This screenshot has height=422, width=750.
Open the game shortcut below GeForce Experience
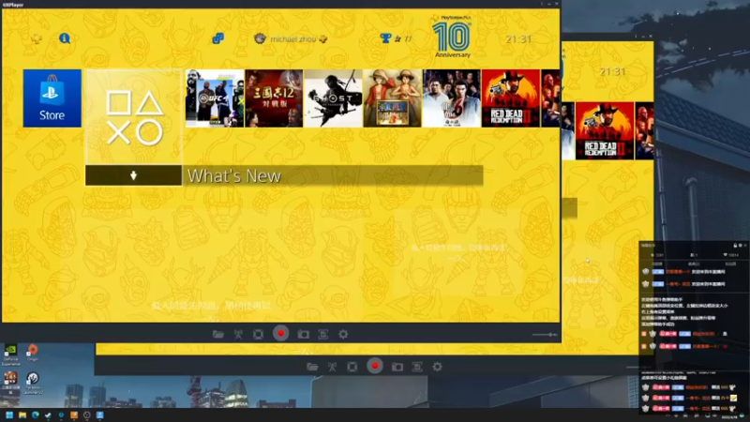click(10, 383)
